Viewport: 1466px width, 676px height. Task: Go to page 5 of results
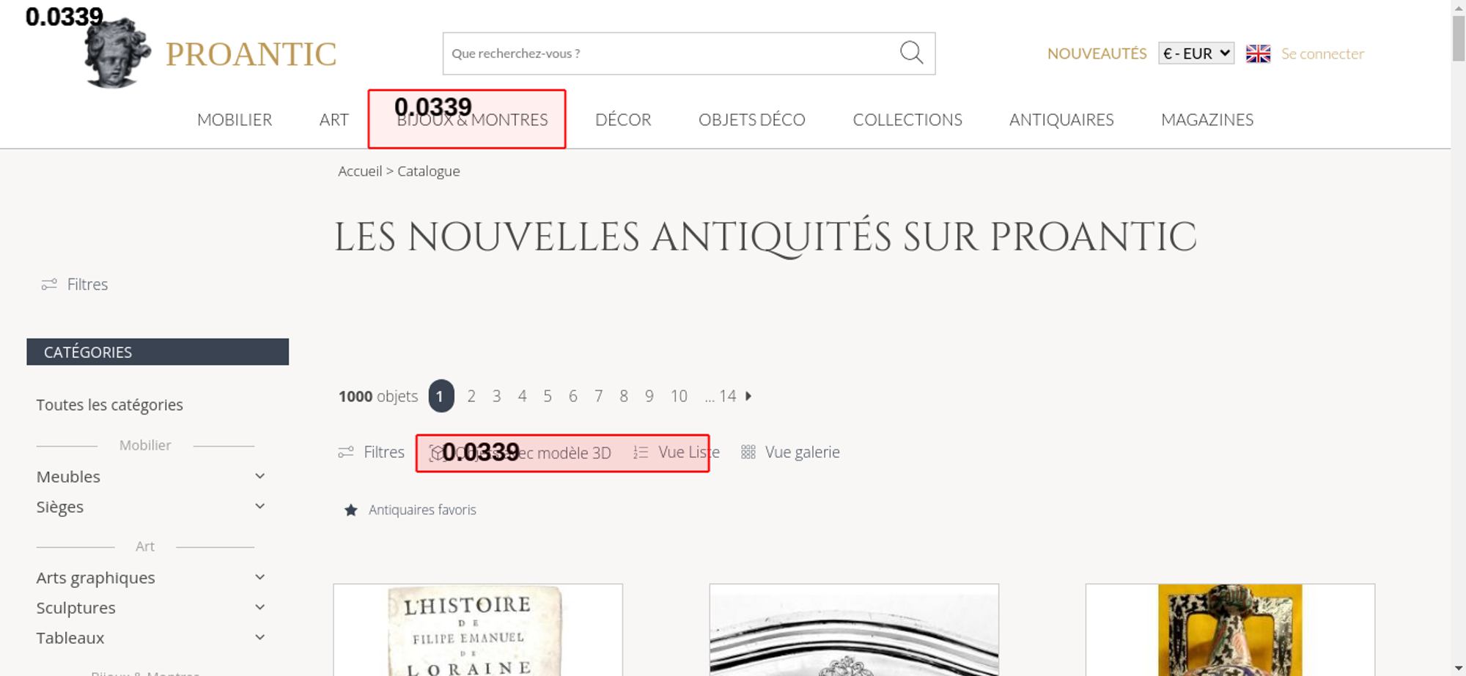click(548, 396)
